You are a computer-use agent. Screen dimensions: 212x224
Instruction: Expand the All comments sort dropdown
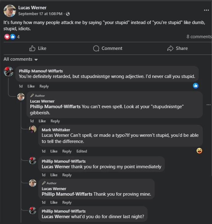[21, 59]
